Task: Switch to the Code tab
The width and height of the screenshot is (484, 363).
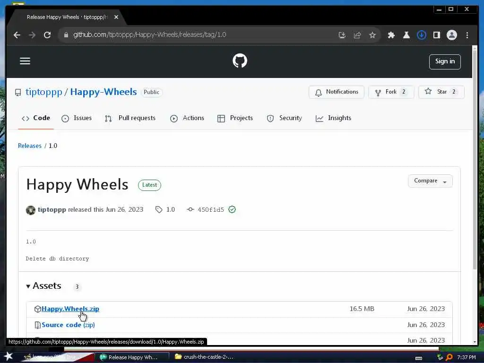Action: coord(36,118)
